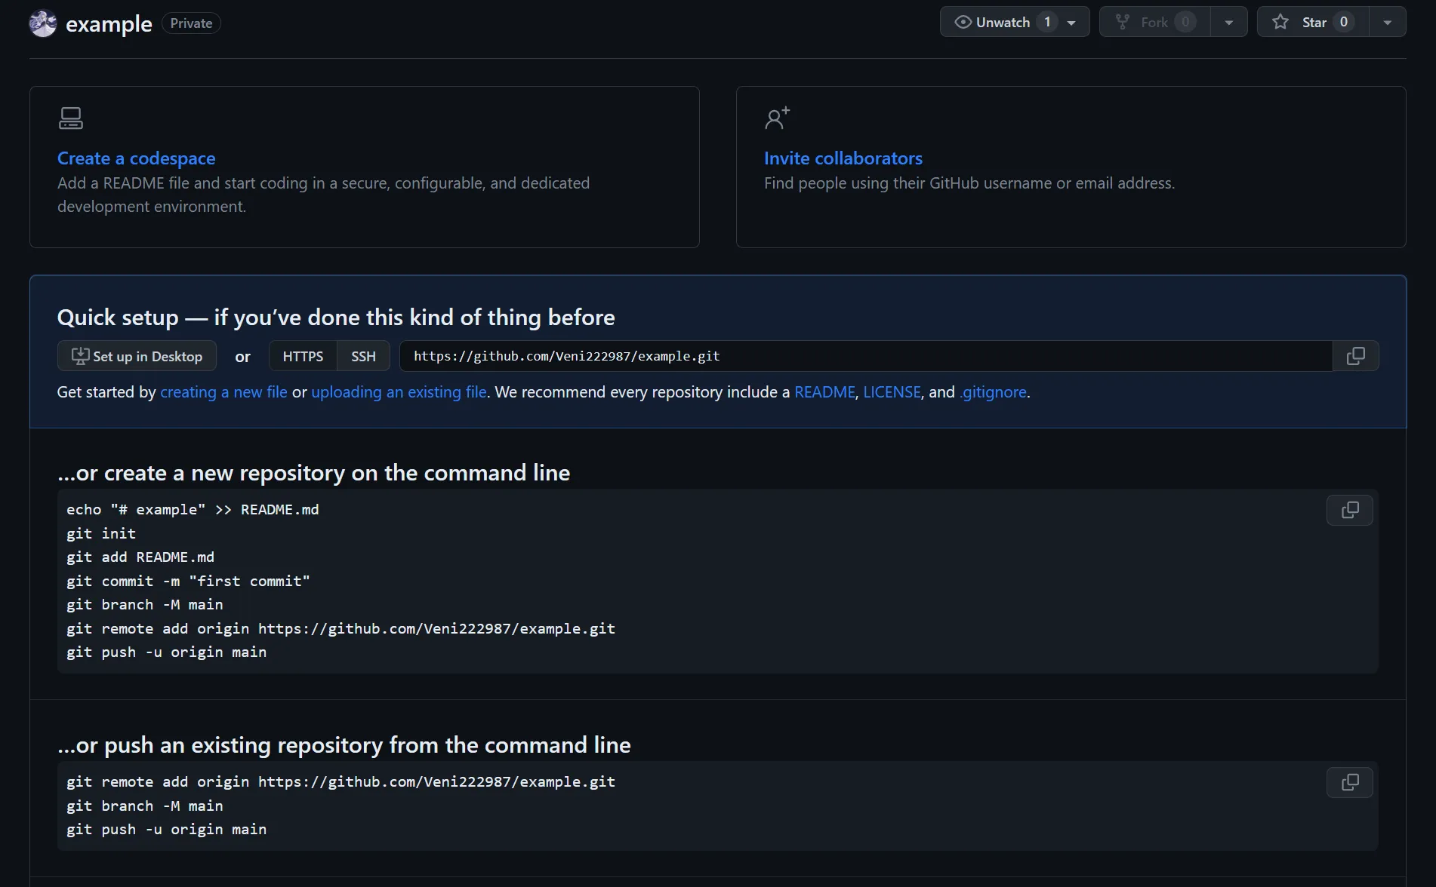
Task: Open the Star lists dropdown arrow
Action: point(1388,22)
